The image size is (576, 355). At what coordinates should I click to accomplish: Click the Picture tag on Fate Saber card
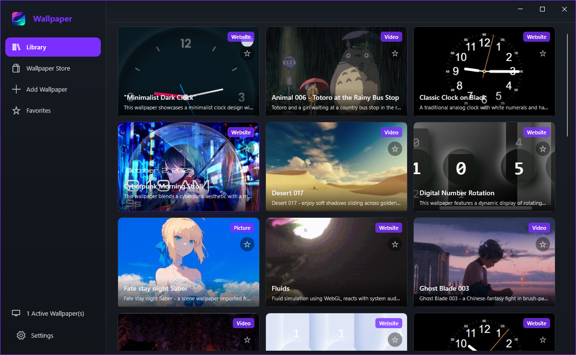click(242, 228)
